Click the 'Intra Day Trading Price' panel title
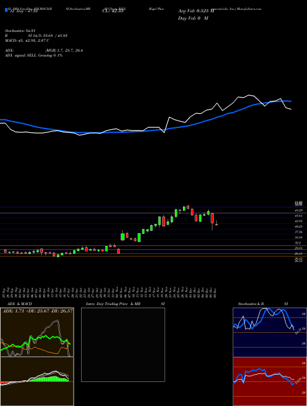The width and height of the screenshot is (307, 406). [x=107, y=304]
